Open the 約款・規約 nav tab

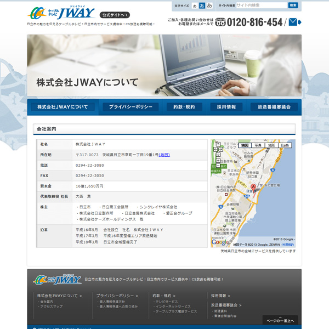click(x=184, y=107)
